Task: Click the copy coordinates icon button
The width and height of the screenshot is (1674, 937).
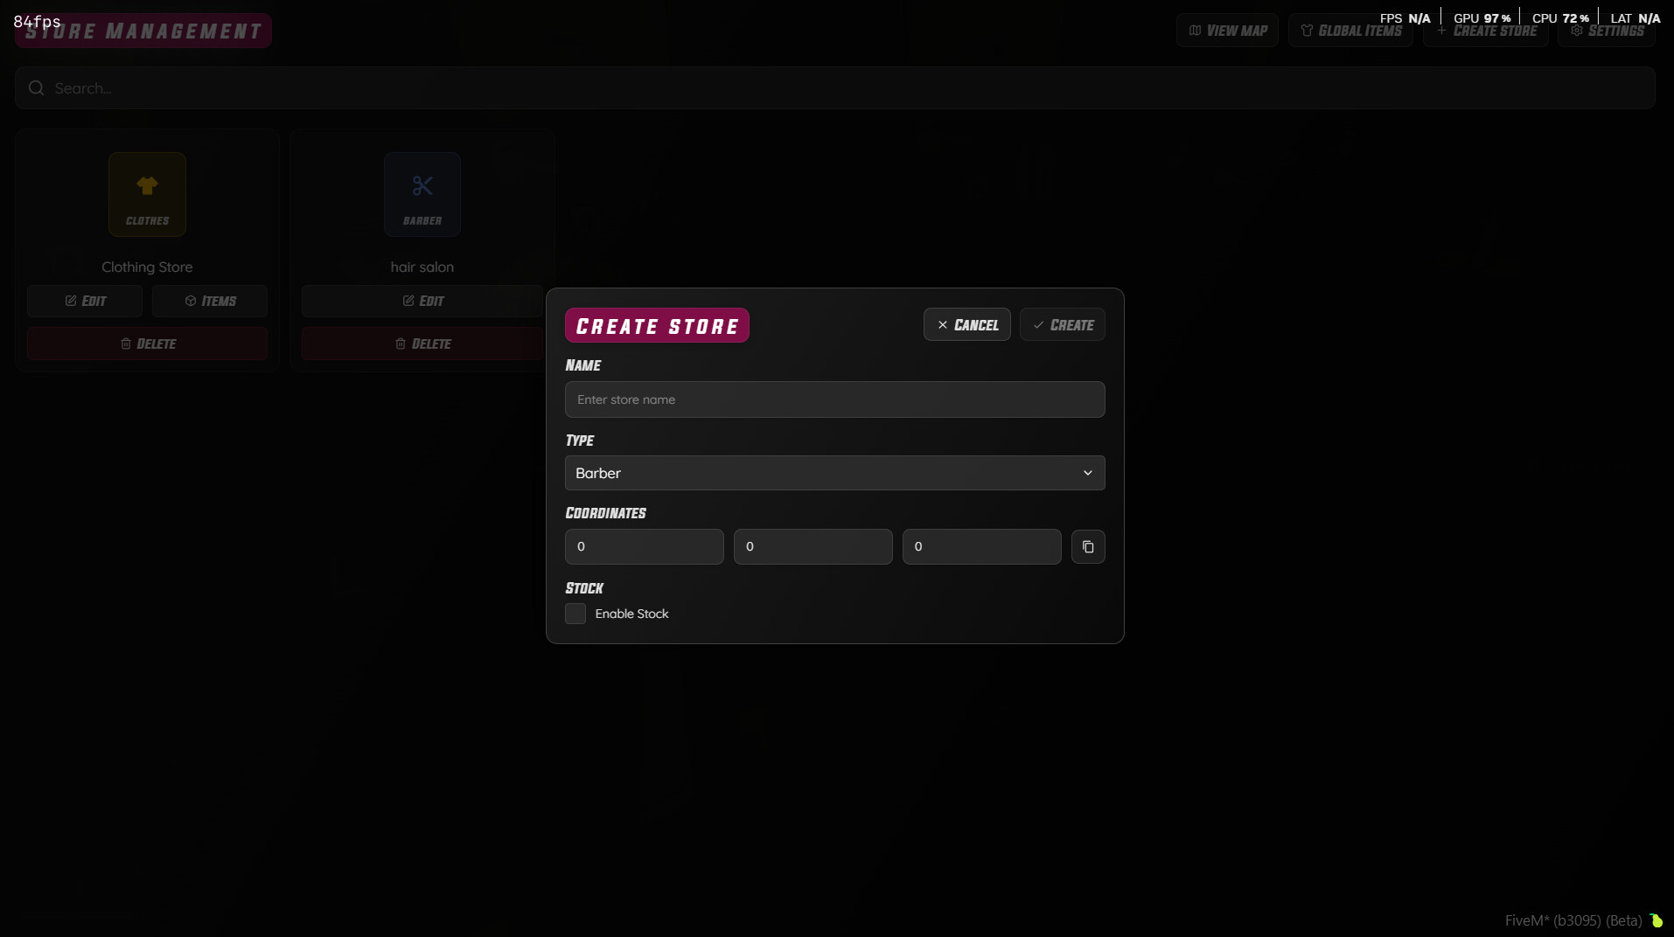Action: pos(1088,546)
